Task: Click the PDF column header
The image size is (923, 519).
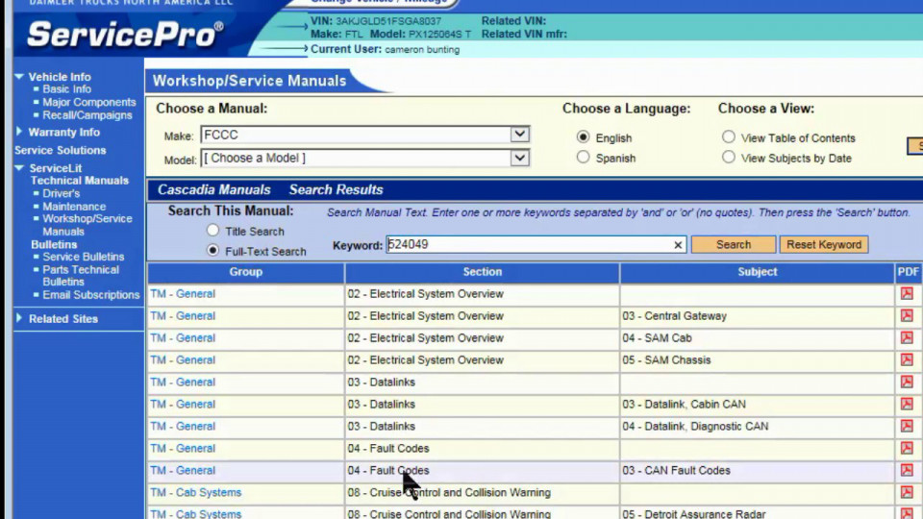Action: (908, 272)
